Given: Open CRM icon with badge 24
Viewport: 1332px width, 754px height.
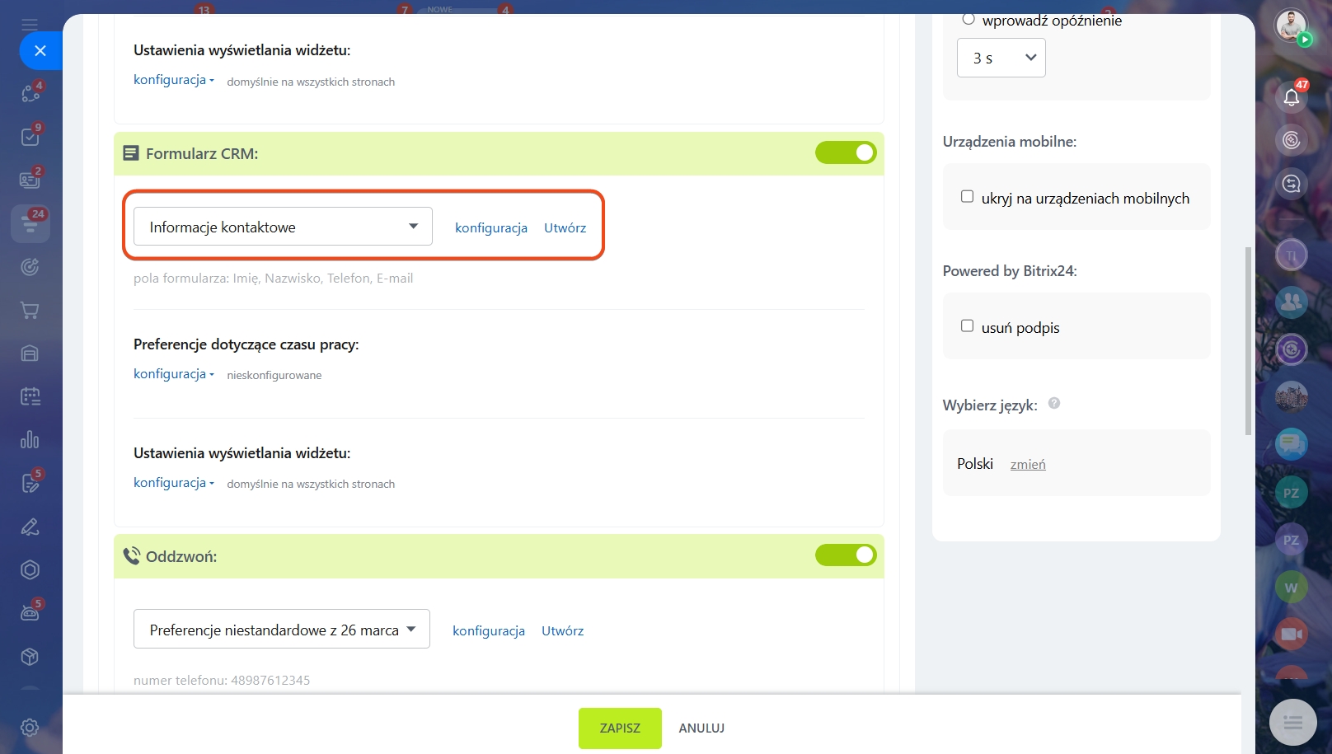Looking at the screenshot, I should (30, 223).
